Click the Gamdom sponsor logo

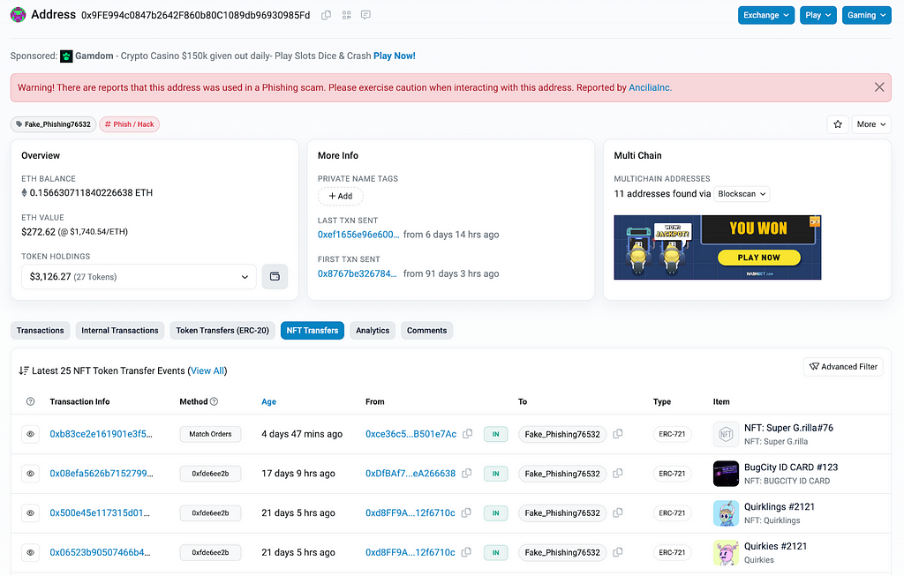pos(66,56)
